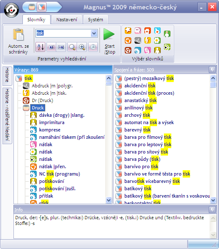
Task: Toggle the pink speech-bubble dictionary
Action: [x=138, y=31]
